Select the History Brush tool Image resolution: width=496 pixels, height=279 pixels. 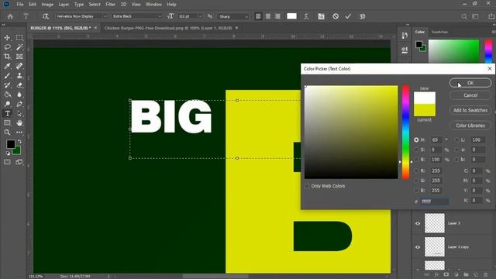tap(7, 85)
